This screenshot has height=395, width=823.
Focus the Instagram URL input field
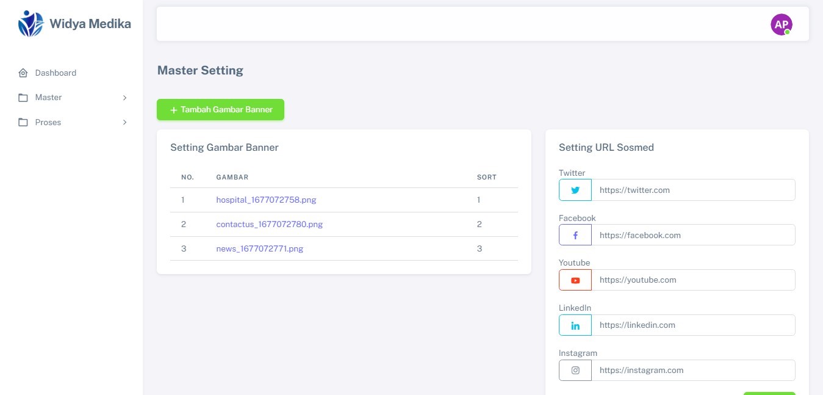tap(693, 371)
